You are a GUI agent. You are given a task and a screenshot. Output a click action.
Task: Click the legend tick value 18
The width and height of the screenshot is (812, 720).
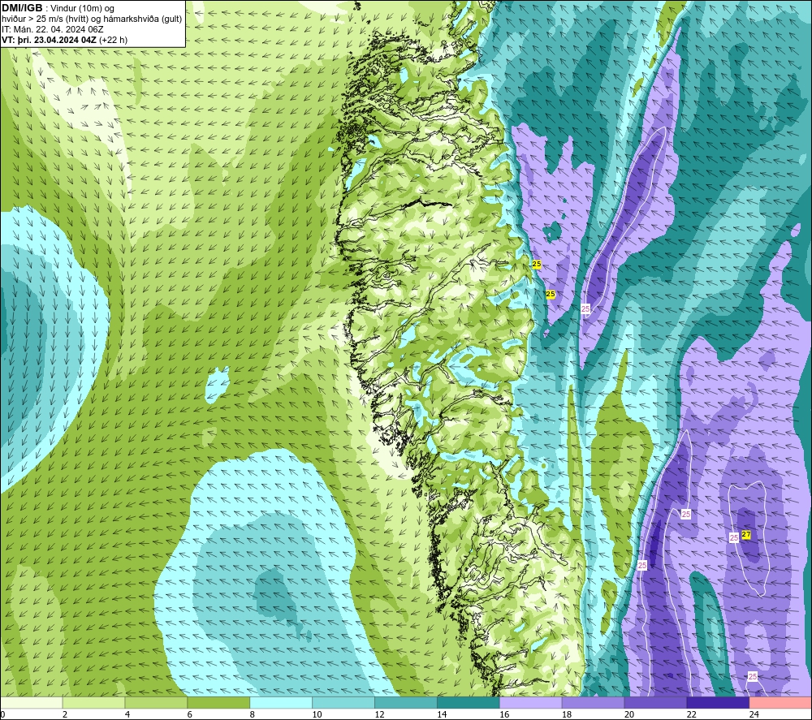click(x=567, y=714)
